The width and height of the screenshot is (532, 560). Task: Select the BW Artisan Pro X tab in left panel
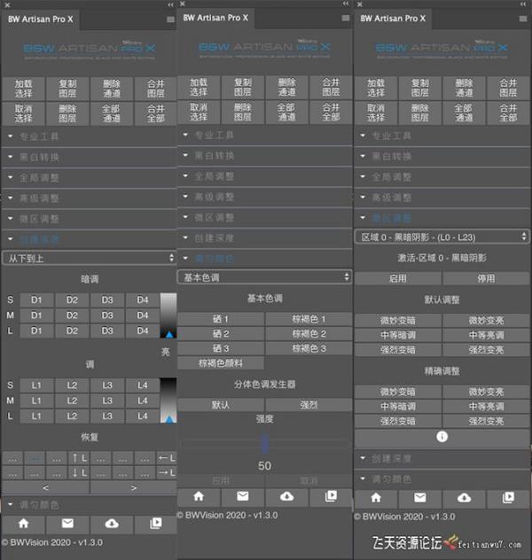pos(41,19)
